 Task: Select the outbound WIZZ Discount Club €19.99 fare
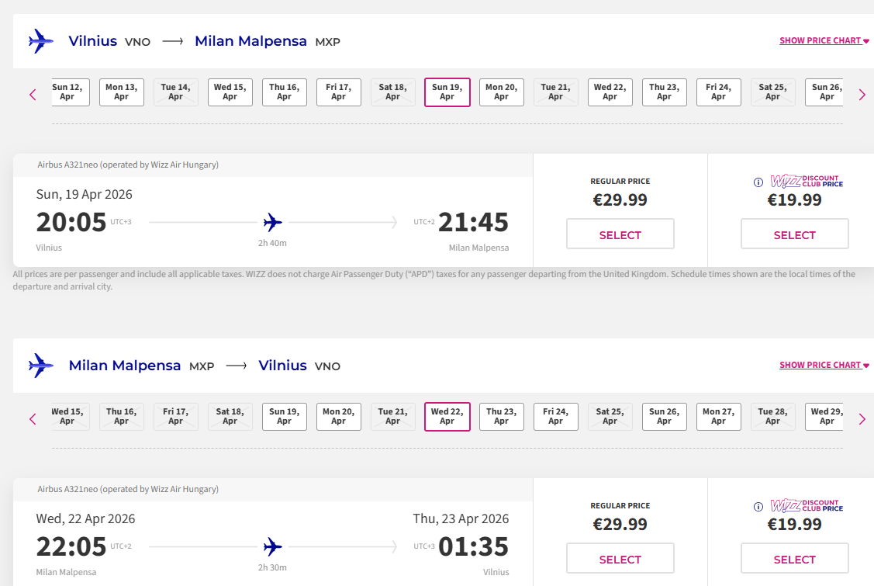794,234
